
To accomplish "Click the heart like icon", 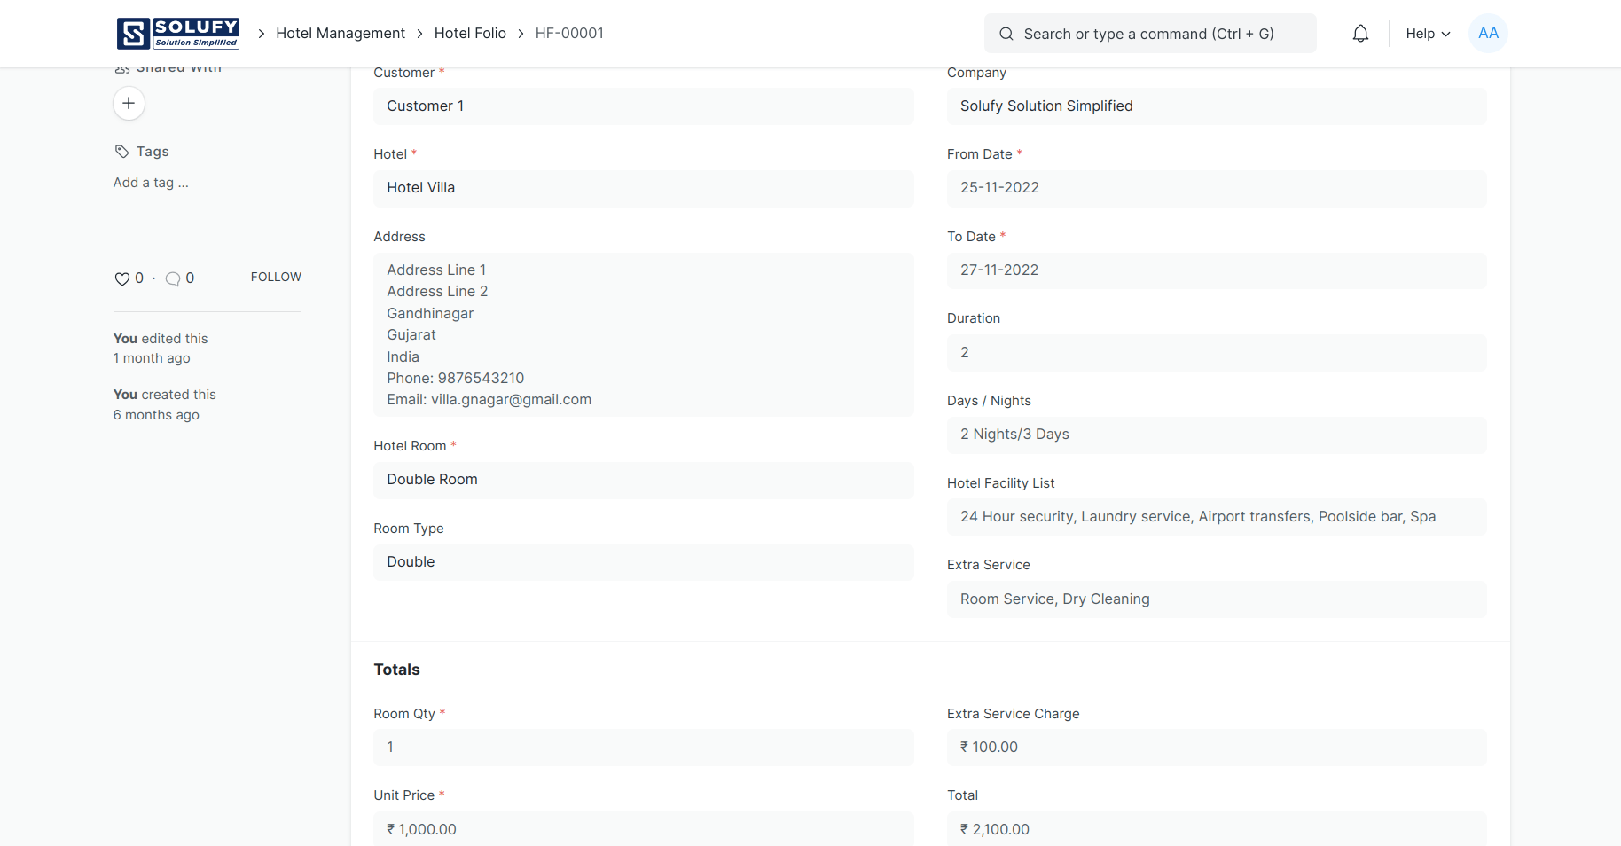I will pyautogui.click(x=122, y=278).
